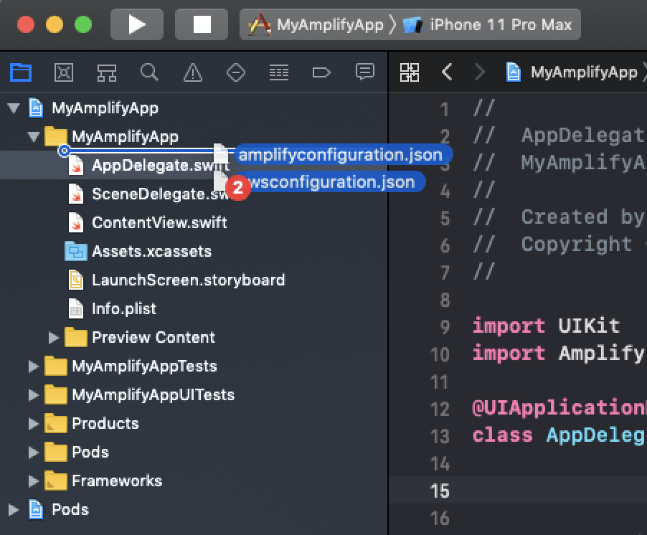Click the '// Copyright' comment line
The image size is (647, 535).
click(559, 245)
